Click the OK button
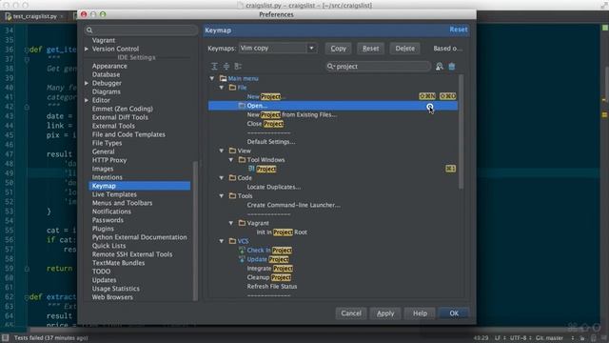Image resolution: width=609 pixels, height=343 pixels. 454,313
